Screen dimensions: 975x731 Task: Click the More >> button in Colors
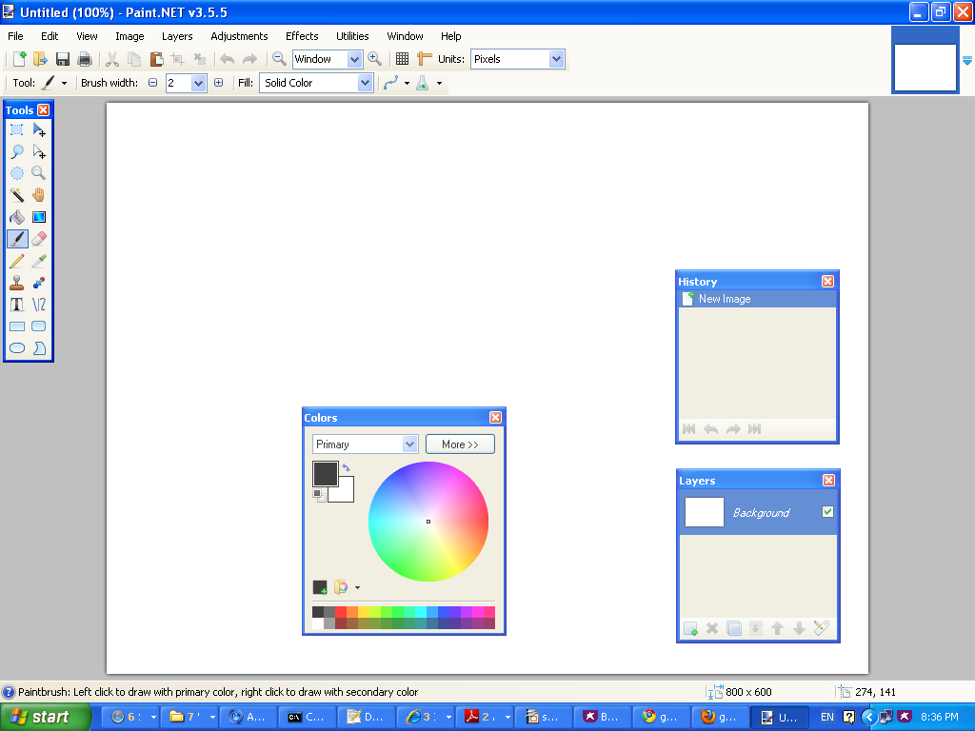click(x=460, y=444)
